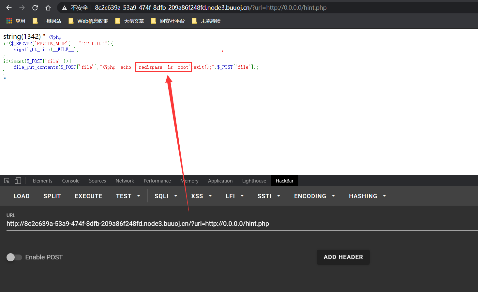Screen dimensions: 478x292
Task: Switch to the Console tab
Action: pyautogui.click(x=71, y=181)
